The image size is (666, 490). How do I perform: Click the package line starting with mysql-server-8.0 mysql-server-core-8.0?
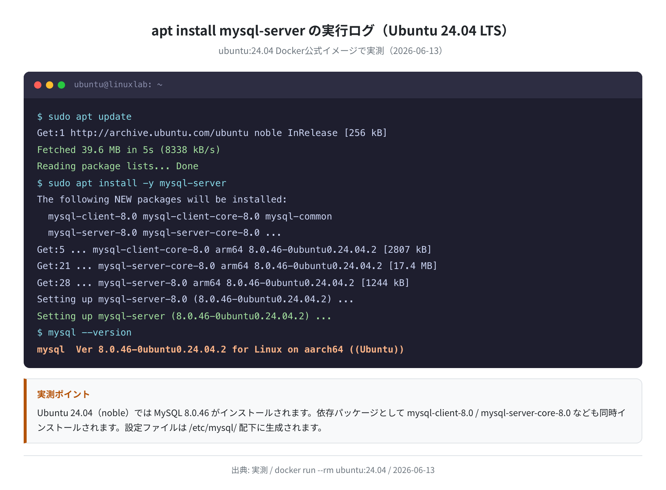click(165, 233)
